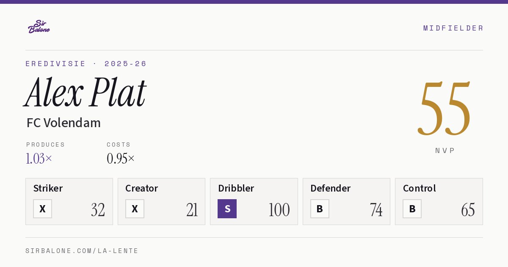
Task: Click the S grade badge under Dribbler
Action: [x=227, y=209]
